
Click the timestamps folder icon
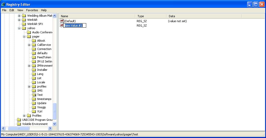[34, 99]
